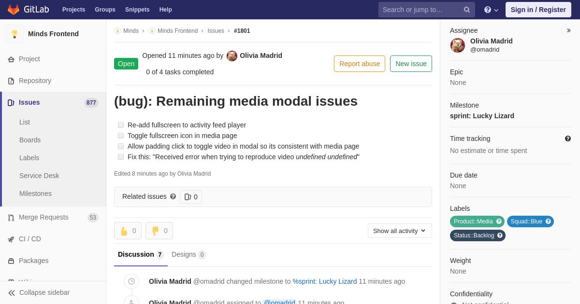The width and height of the screenshot is (580, 304).
Task: Check 'Re-add fullscreen to activity feed player' task
Action: click(121, 125)
